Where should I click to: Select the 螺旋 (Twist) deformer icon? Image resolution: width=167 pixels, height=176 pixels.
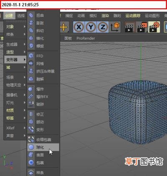pyautogui.click(x=31, y=46)
